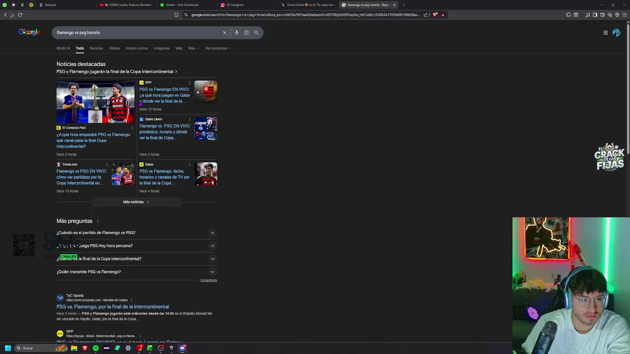This screenshot has width=630, height=354.
Task: Expand '¿Cuándo es el partido de Flamengo vs PSG?'
Action: point(137,233)
